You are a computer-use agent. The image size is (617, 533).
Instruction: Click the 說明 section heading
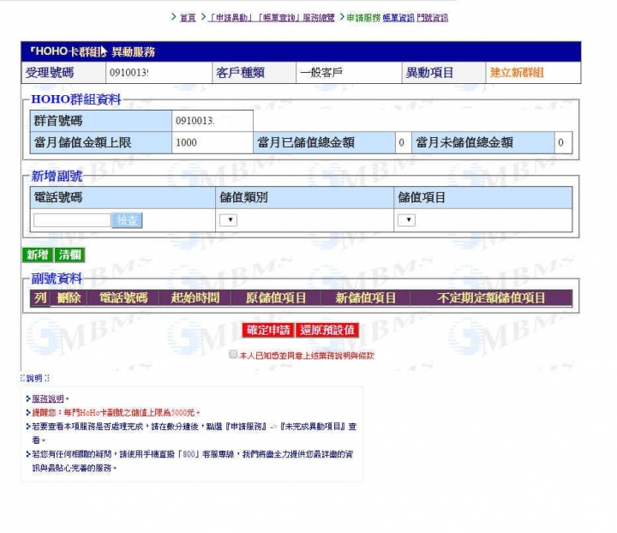pyautogui.click(x=34, y=379)
